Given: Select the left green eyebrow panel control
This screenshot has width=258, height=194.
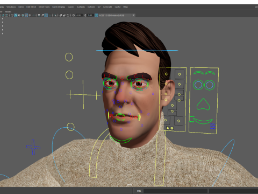Looking at the screenshot, I should tap(198, 73).
